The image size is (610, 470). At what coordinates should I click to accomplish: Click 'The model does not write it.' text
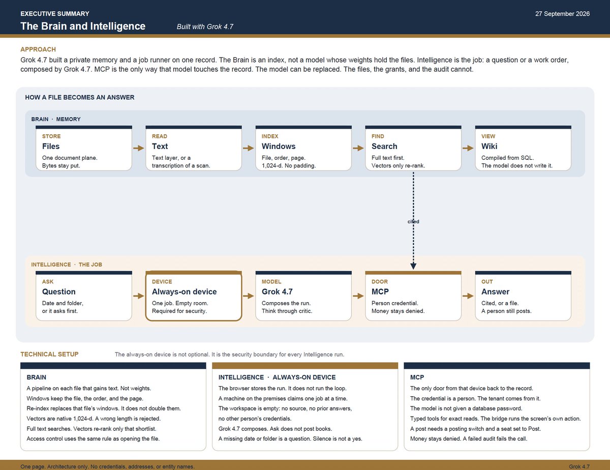[x=516, y=166]
